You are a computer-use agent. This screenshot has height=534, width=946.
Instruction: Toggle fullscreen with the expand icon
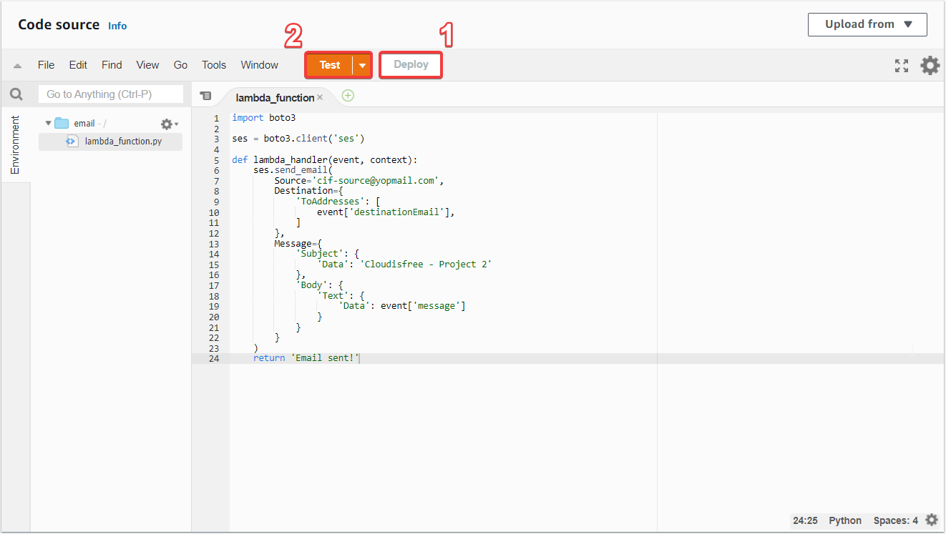[902, 66]
